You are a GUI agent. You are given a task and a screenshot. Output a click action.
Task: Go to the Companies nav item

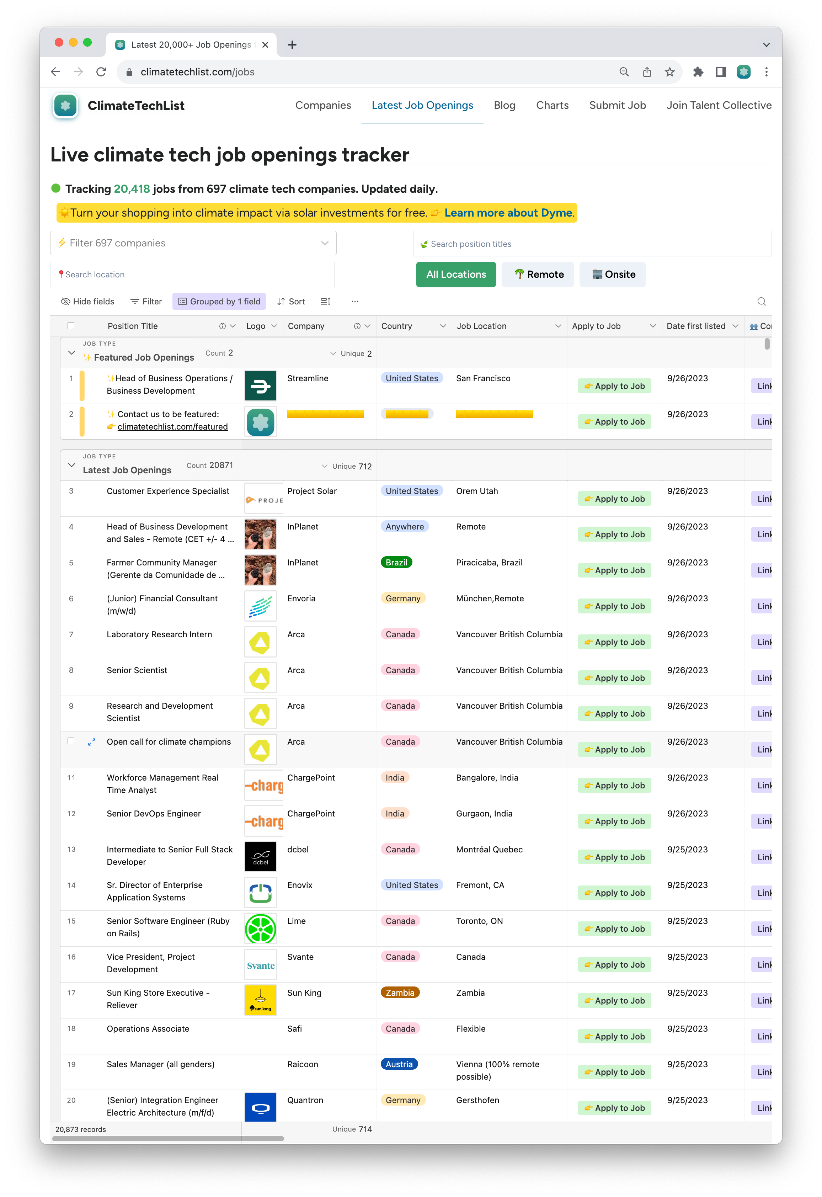tap(323, 105)
